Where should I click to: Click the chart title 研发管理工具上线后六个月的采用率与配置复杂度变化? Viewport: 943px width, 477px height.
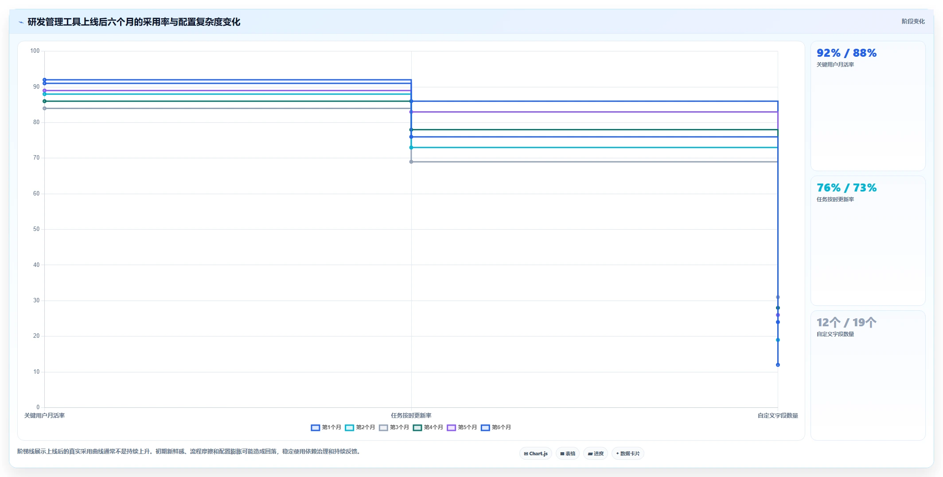[134, 22]
